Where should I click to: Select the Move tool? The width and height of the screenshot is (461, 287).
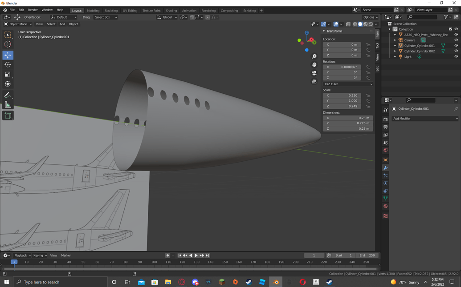click(x=8, y=55)
